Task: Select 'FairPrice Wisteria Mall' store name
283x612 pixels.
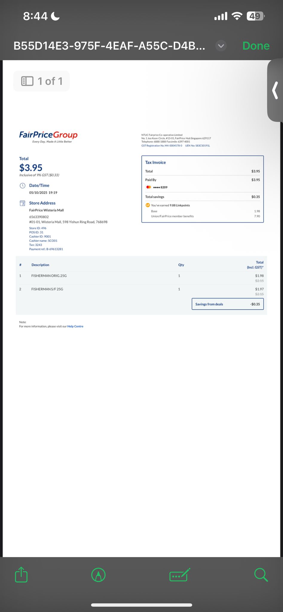Action: (x=46, y=210)
